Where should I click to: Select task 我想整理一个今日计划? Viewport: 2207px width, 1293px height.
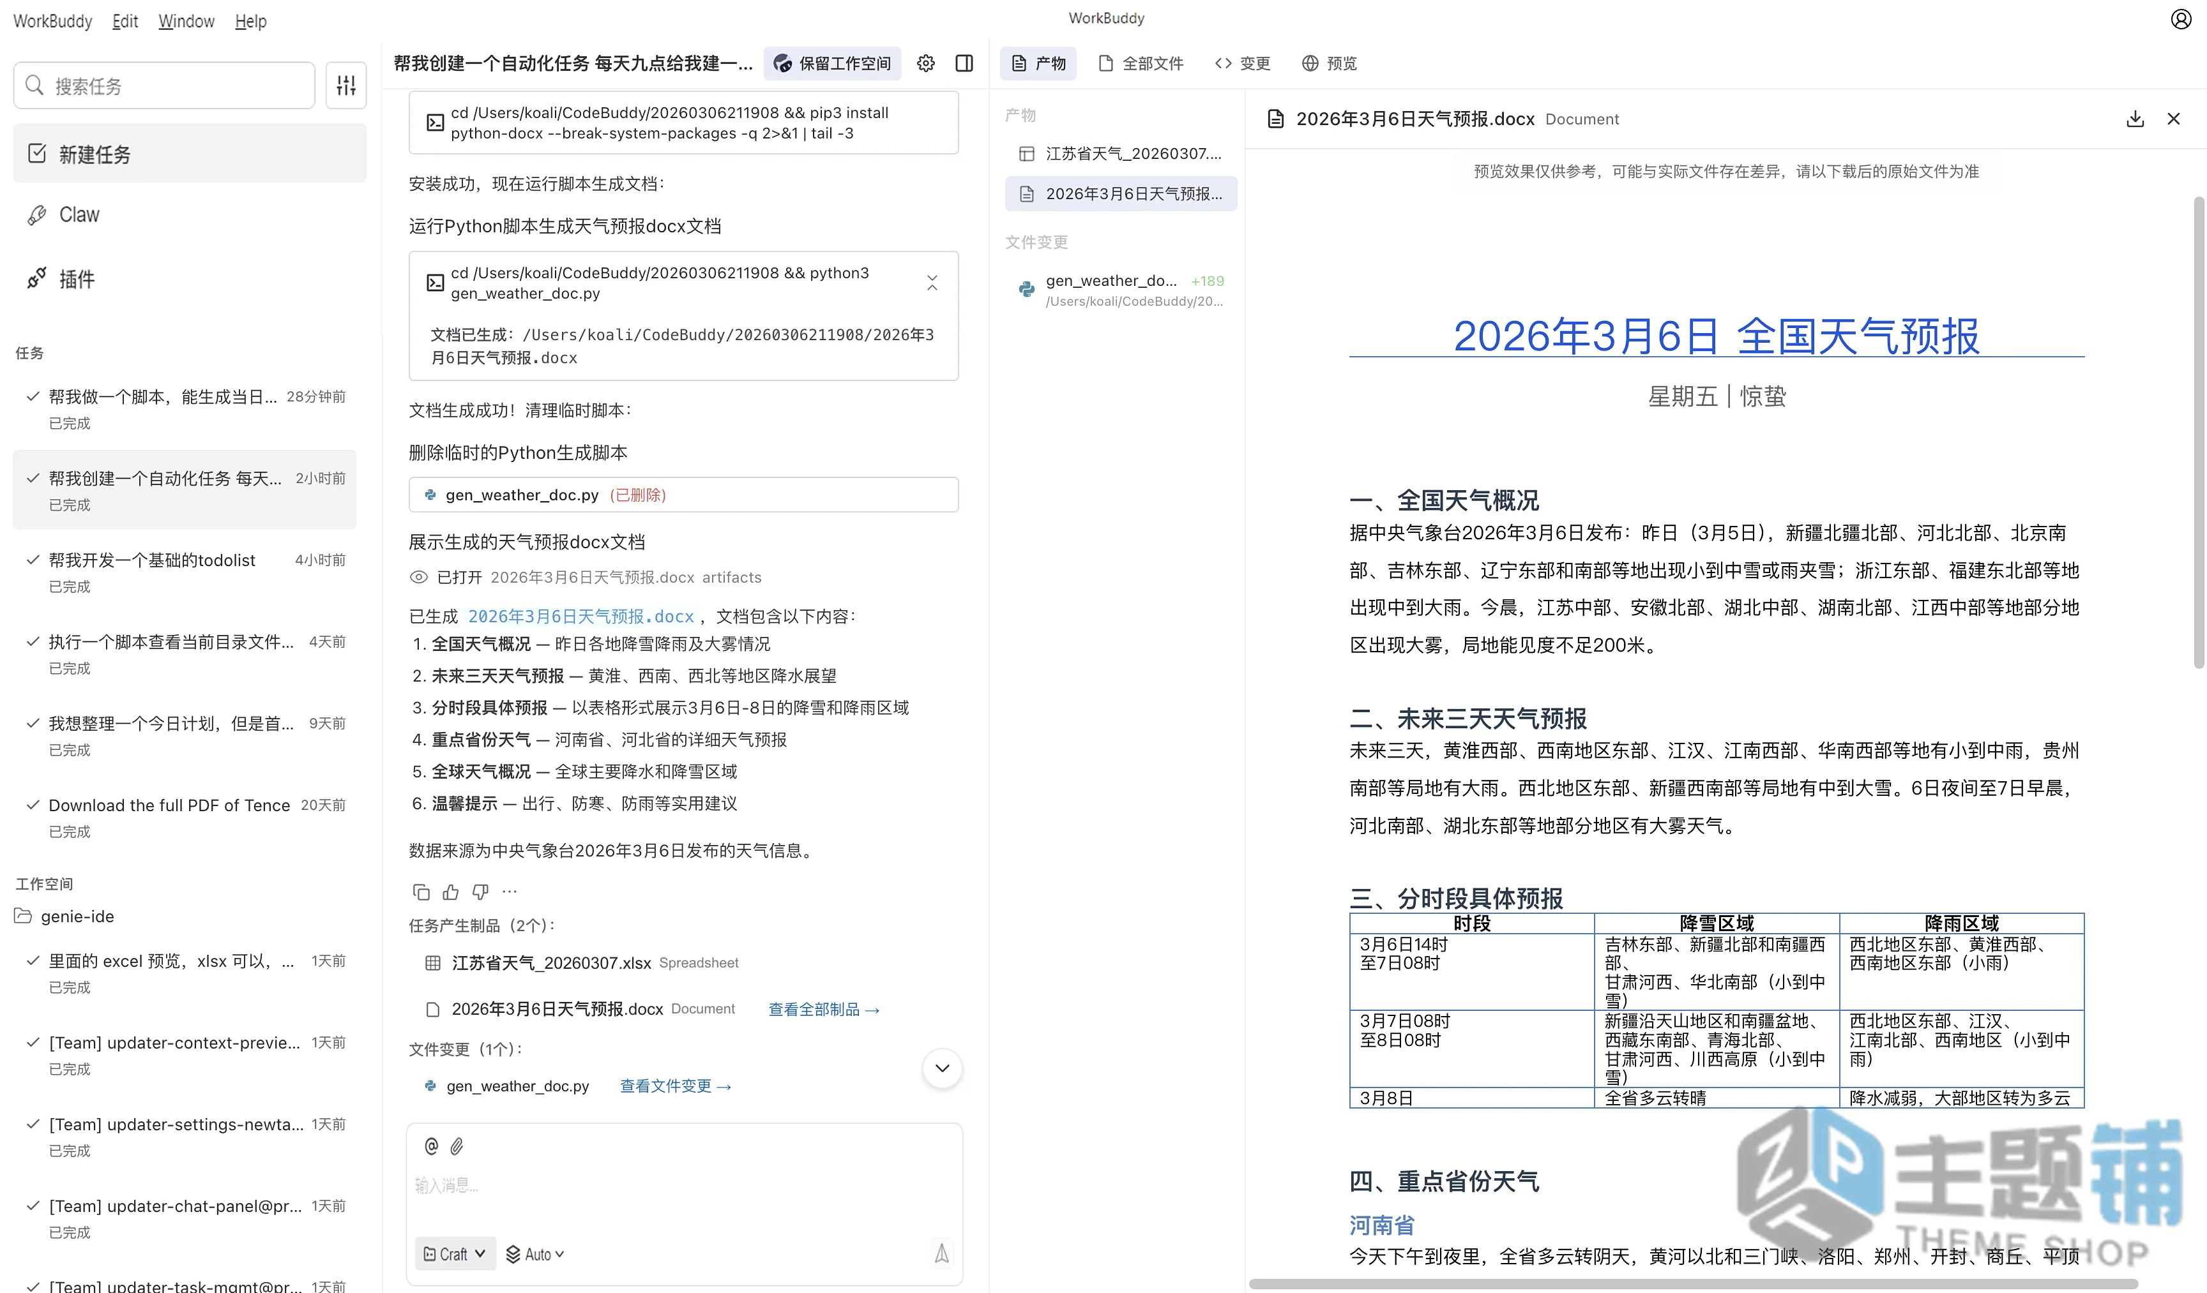[185, 736]
